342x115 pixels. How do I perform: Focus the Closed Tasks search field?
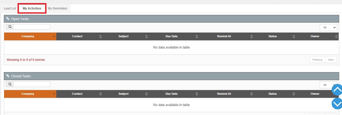point(31,84)
